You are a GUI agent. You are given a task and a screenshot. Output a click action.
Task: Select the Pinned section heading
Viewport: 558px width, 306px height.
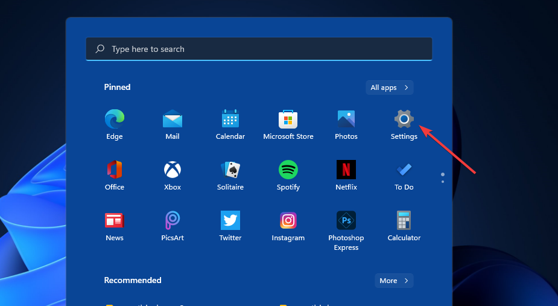coord(117,88)
